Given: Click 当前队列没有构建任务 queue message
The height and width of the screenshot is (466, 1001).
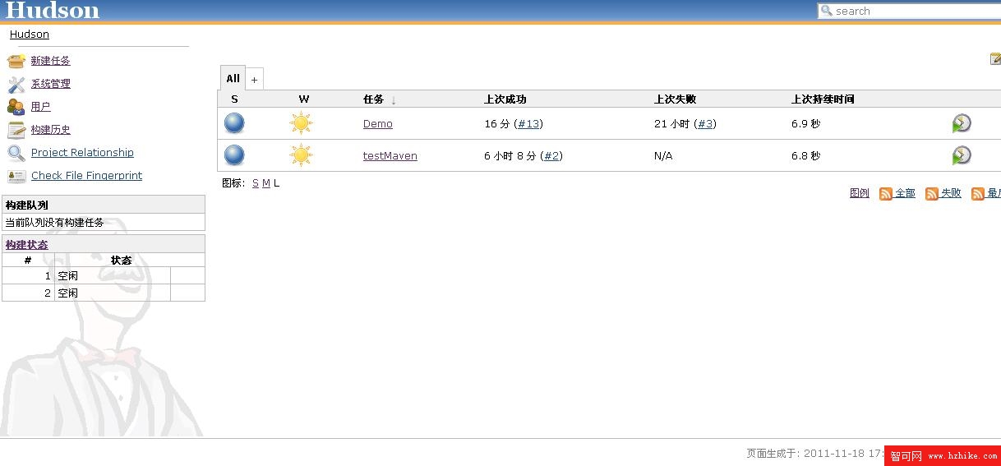Looking at the screenshot, I should click(x=54, y=223).
